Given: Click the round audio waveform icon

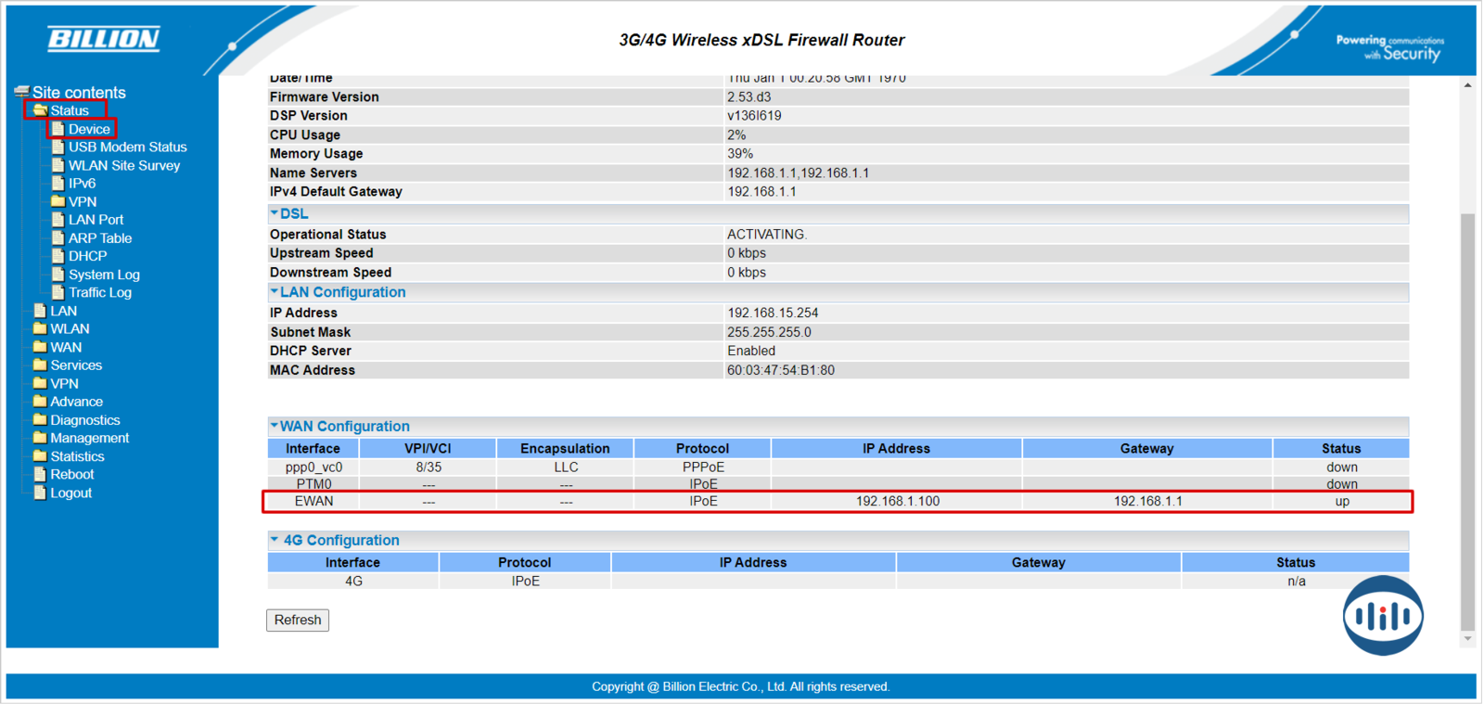Looking at the screenshot, I should pos(1382,615).
